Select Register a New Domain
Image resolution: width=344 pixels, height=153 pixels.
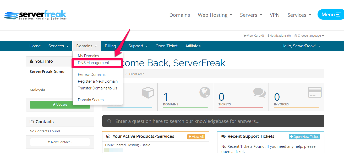98,81
